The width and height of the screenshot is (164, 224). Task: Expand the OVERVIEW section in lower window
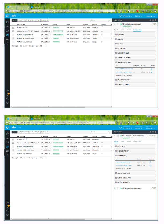tap(135, 146)
